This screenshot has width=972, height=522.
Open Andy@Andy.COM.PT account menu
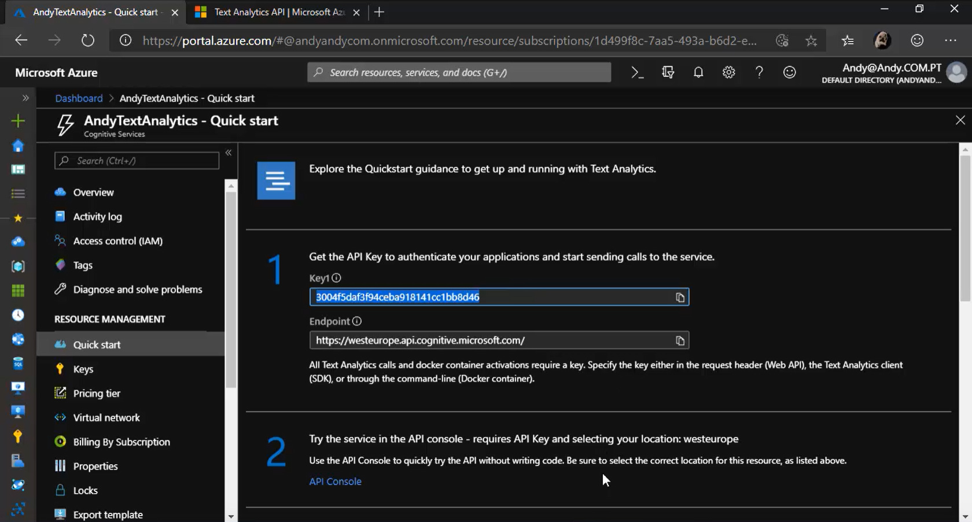pyautogui.click(x=893, y=73)
